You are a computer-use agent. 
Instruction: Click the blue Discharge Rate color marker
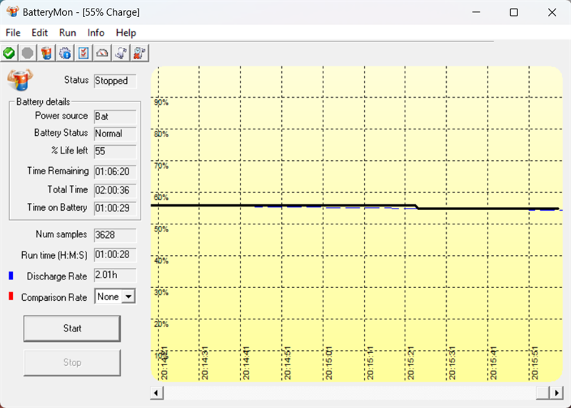click(11, 276)
